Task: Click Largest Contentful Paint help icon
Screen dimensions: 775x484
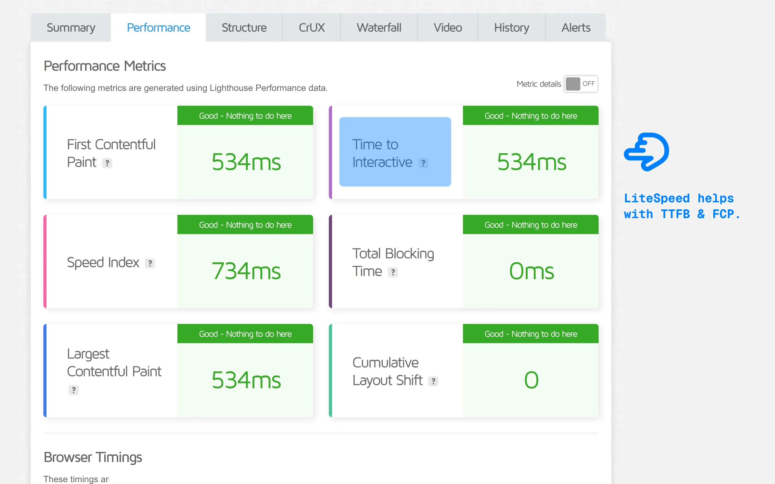Action: [74, 390]
